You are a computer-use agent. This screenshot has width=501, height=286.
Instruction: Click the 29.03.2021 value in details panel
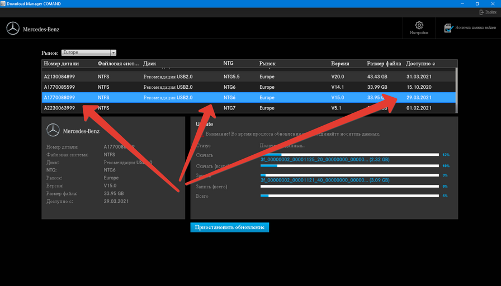point(116,201)
